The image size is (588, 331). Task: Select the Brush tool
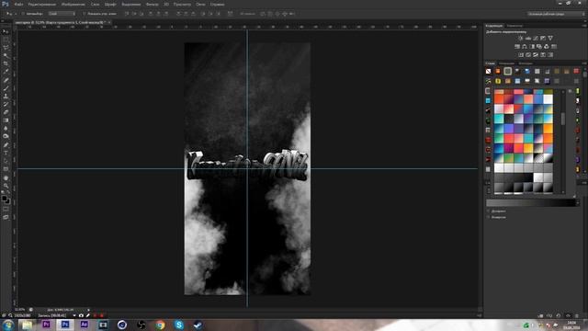pos(6,88)
